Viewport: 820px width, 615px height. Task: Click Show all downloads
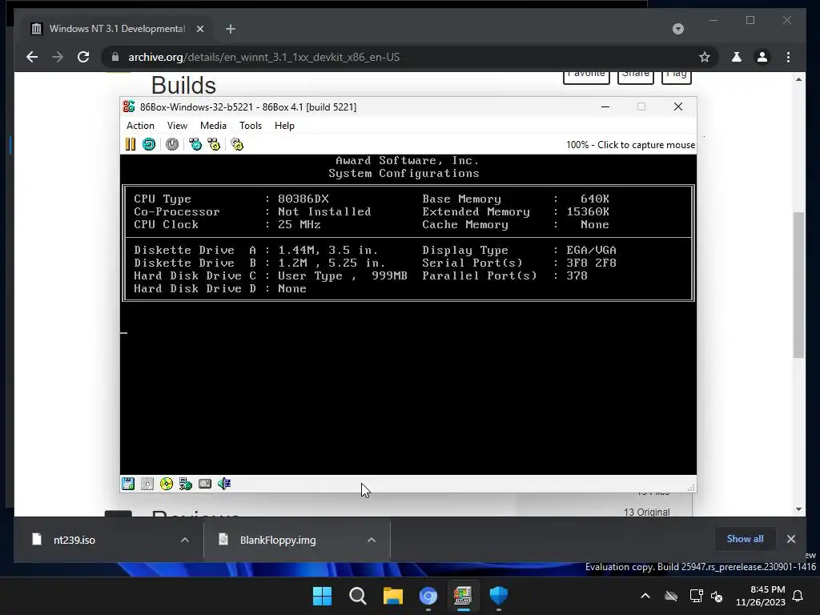[x=745, y=539]
